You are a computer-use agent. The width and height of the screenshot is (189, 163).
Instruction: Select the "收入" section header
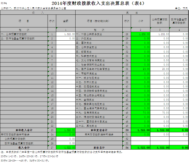click(x=38, y=12)
